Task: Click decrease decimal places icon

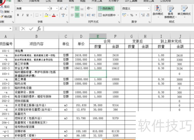Action: pyautogui.click(x=148, y=15)
